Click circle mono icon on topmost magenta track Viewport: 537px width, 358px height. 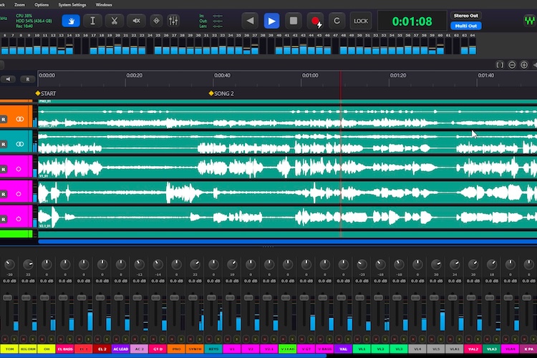tap(19, 169)
